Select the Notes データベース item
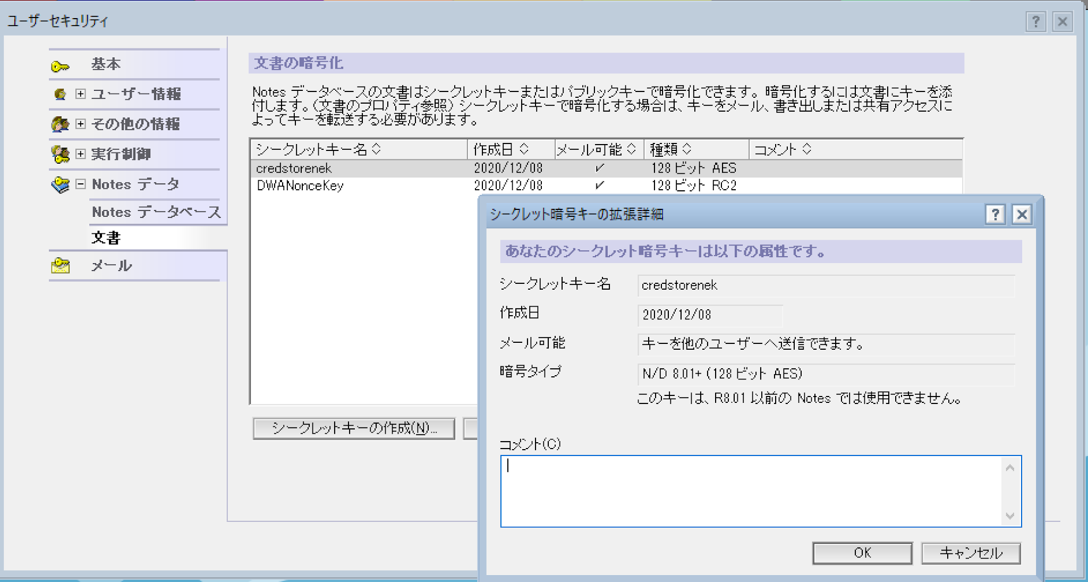The image size is (1088, 582). (156, 212)
